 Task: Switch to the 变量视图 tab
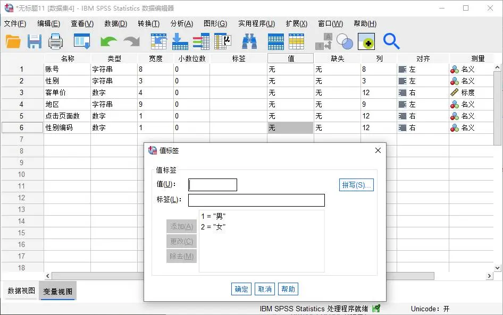[58, 291]
